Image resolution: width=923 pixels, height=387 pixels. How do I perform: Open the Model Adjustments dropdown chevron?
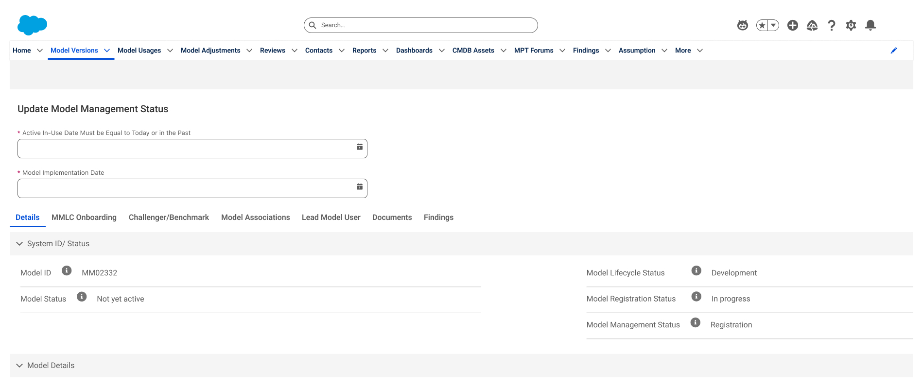click(249, 50)
